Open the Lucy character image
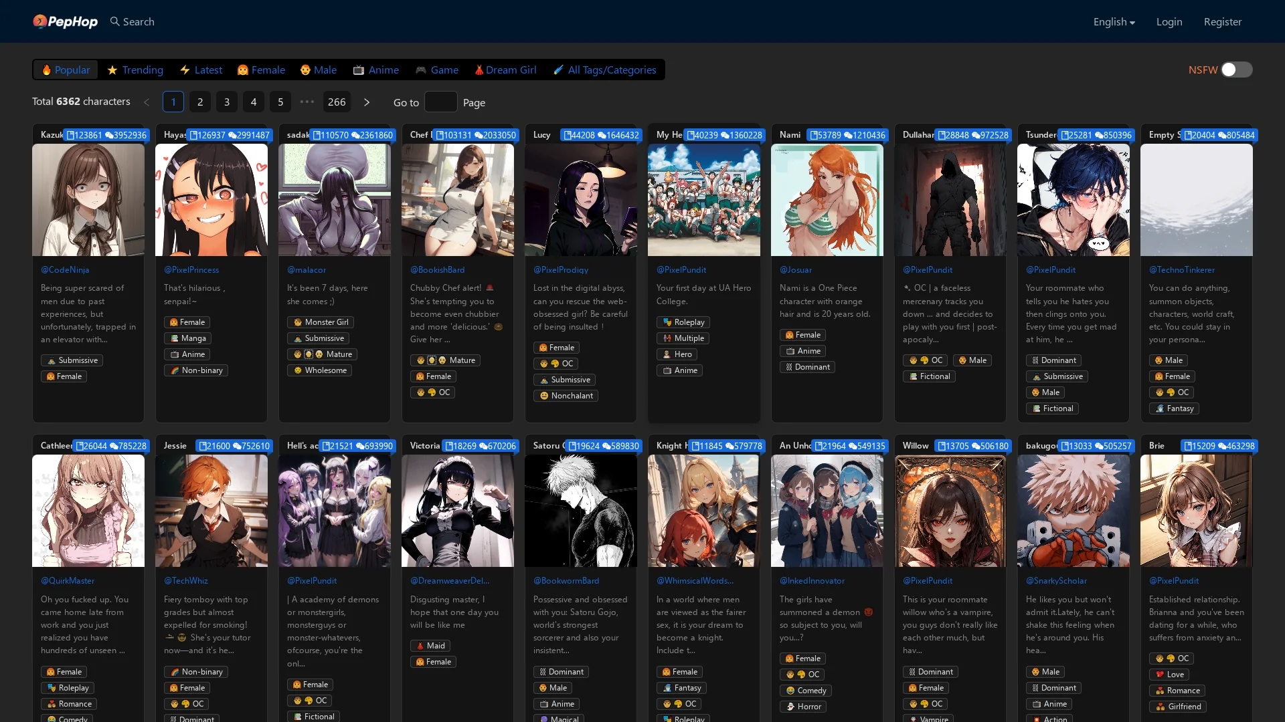Screen dimensions: 1285x722 [x=581, y=200]
